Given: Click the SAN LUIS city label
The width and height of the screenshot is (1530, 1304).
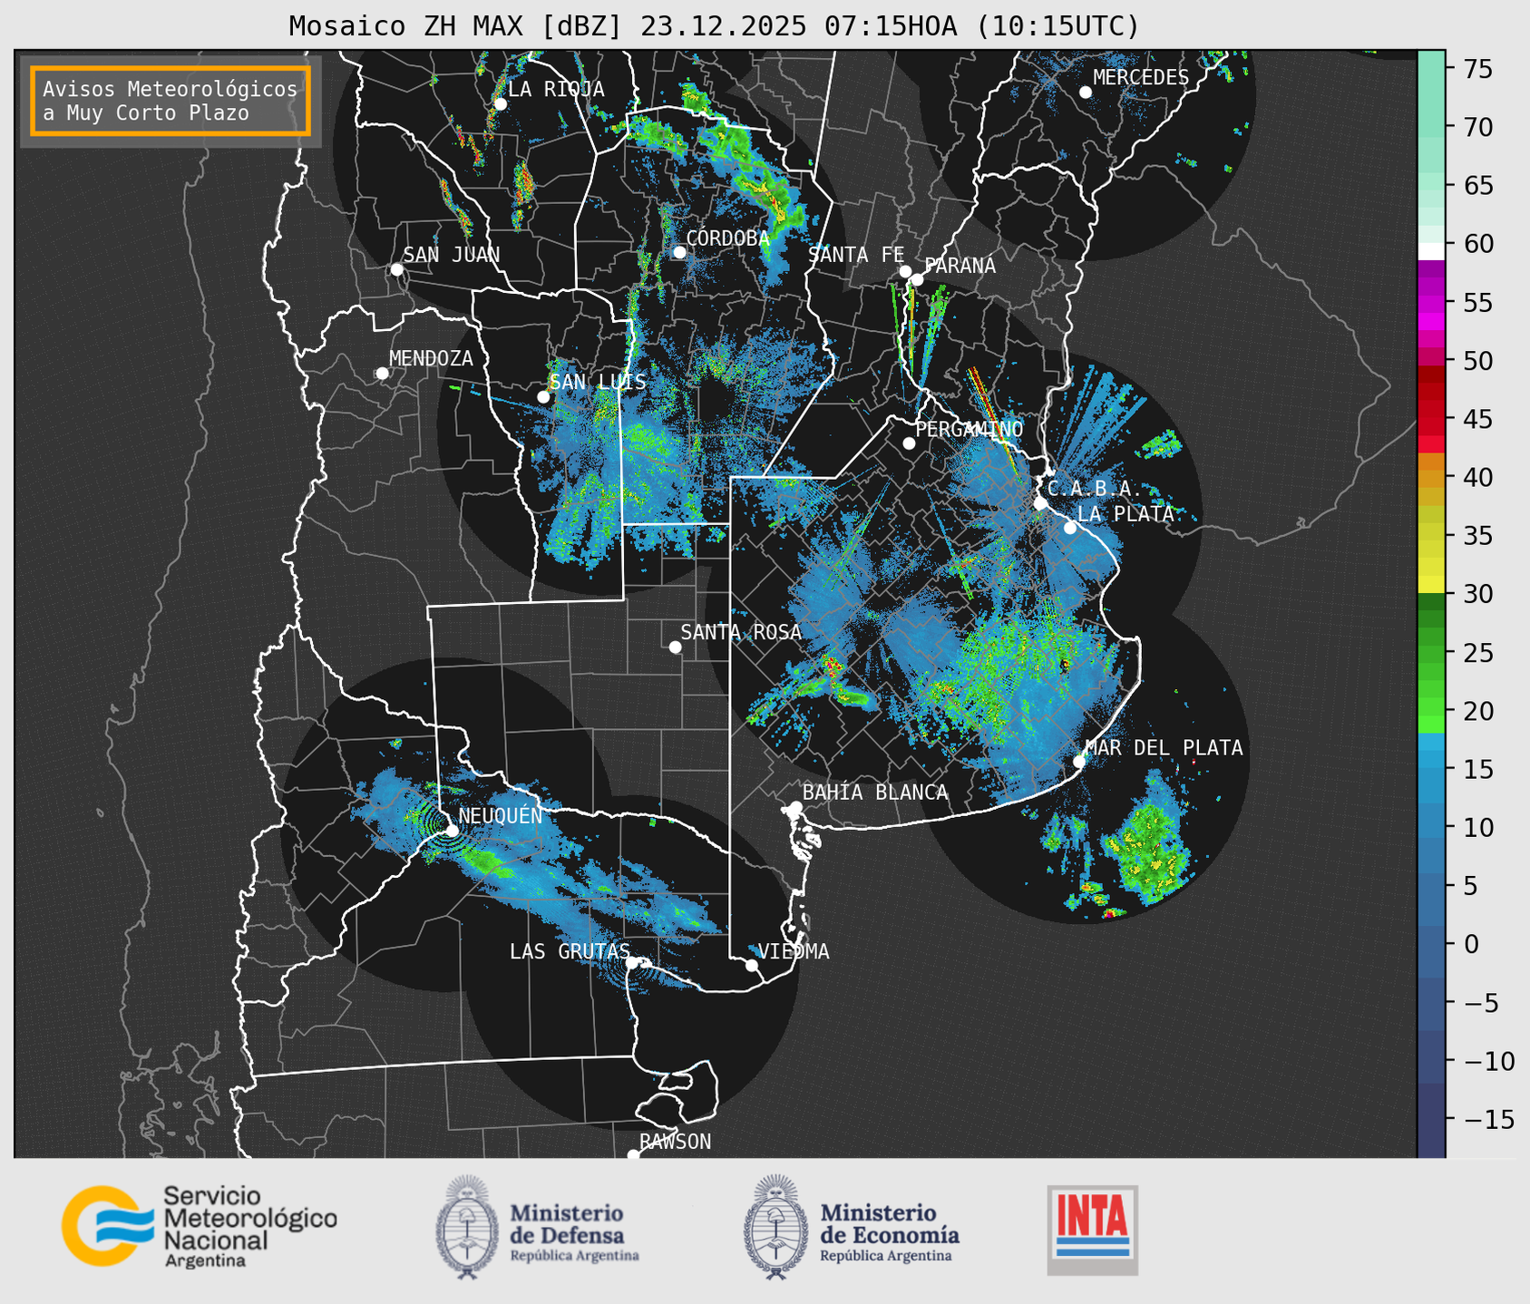Looking at the screenshot, I should coord(599,382).
